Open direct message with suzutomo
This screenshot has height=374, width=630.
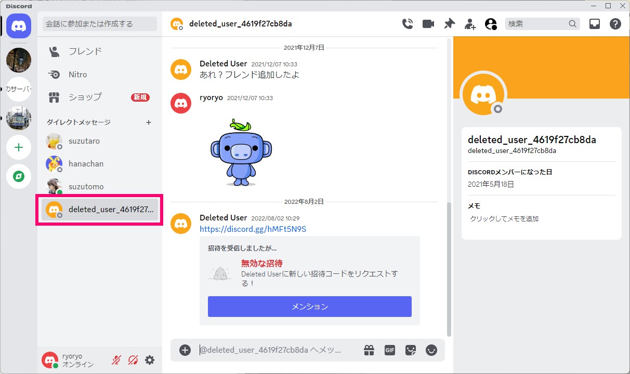[x=100, y=187]
